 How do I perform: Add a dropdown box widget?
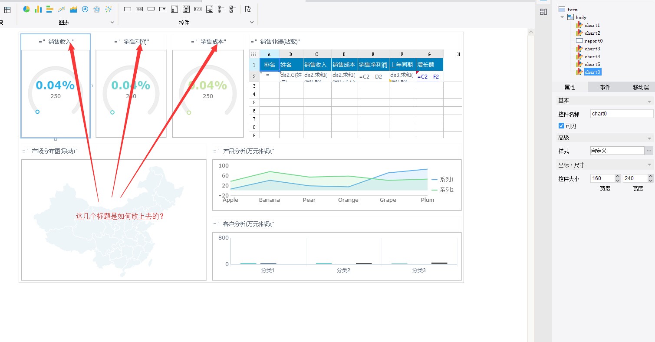[163, 9]
